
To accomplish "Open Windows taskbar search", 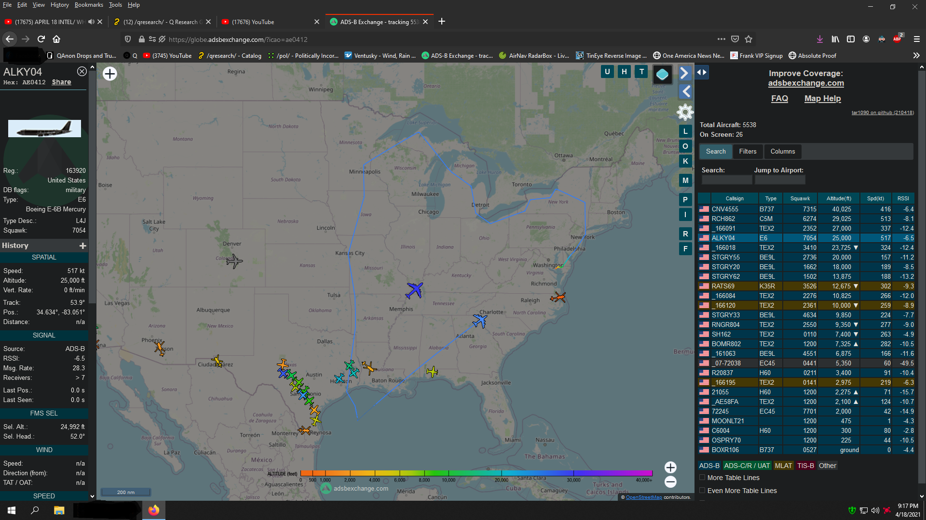I will point(35,510).
